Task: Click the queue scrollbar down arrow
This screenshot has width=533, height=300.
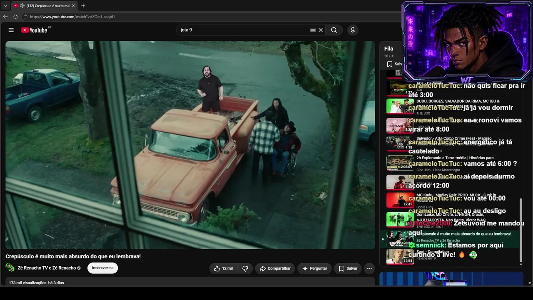Action: click(521, 264)
